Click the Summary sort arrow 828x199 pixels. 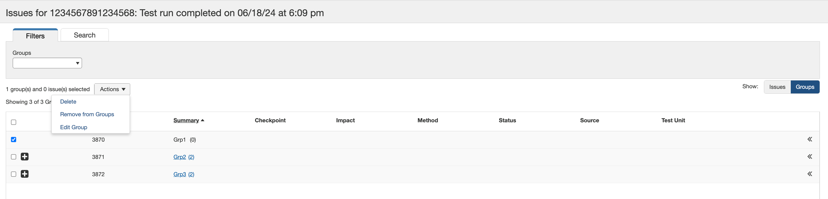(202, 120)
